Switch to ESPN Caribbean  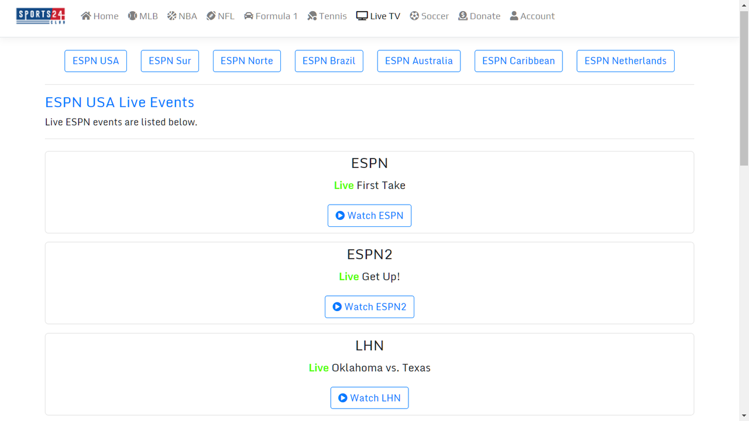(x=518, y=61)
